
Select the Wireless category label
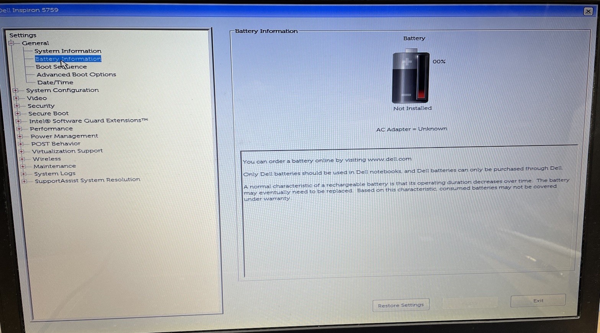coord(47,159)
